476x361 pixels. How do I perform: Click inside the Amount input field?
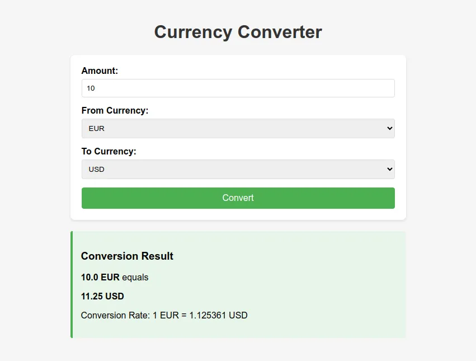(238, 88)
